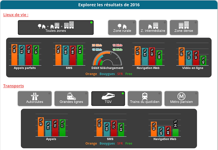Viewport: 218px width, 150px height.
Task: Click the Bouygues label in the upper legend
Action: pos(107,74)
